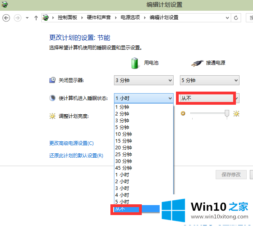The width and height of the screenshot is (253, 227).
Task: Click the battery icon beside 用电池
Action: tap(135, 63)
